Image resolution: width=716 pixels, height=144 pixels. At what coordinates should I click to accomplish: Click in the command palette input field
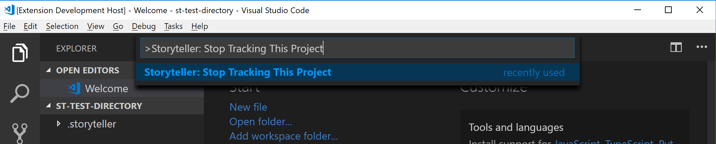(357, 48)
